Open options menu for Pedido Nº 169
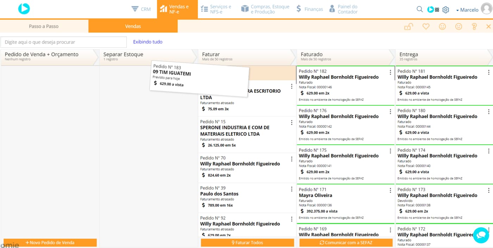 tap(390, 230)
